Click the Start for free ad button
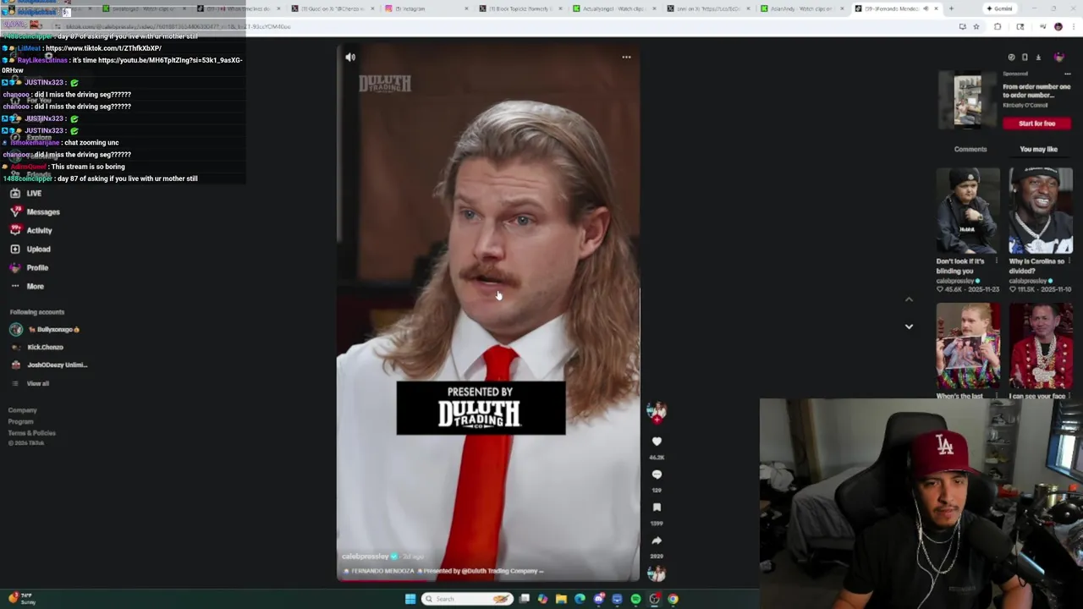 pos(1037,123)
